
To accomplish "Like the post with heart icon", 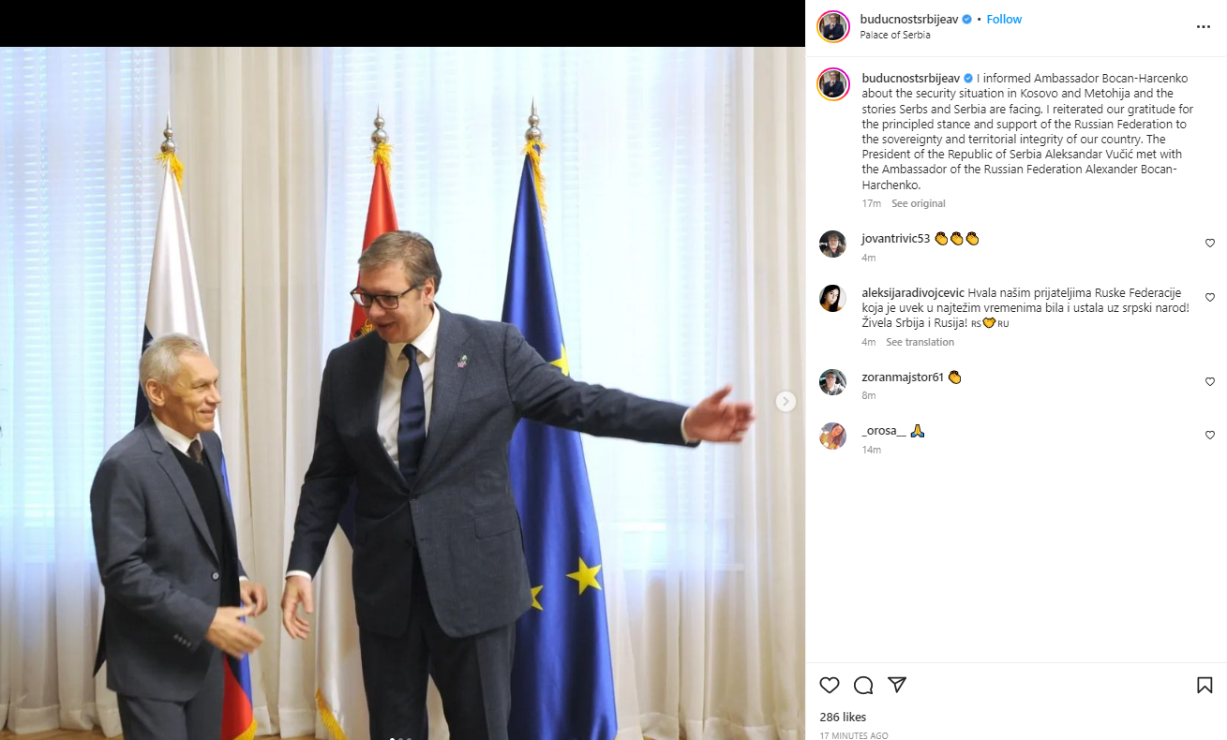I will pyautogui.click(x=830, y=686).
